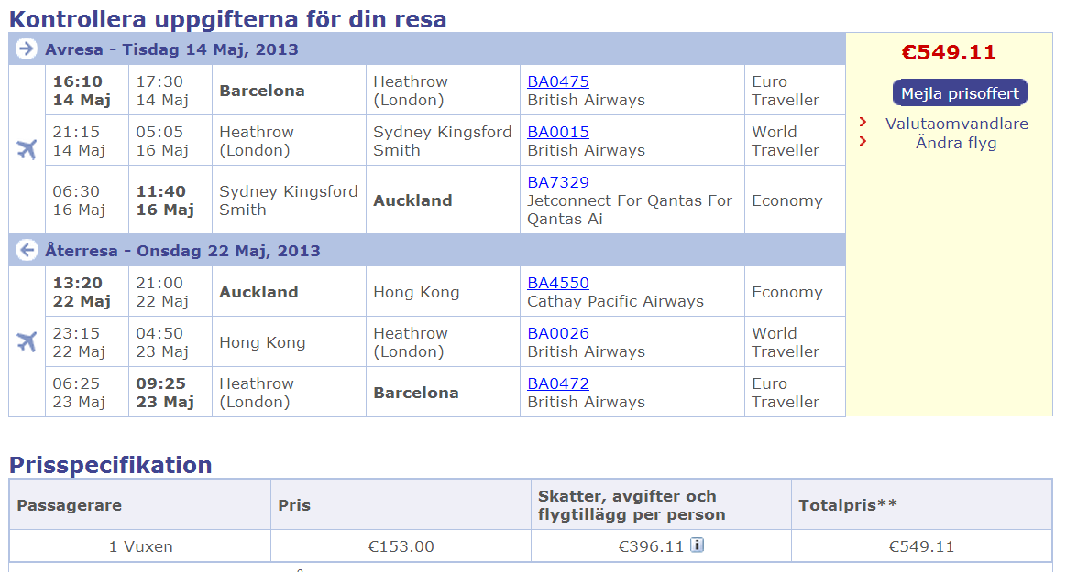Select Ändra flyg to change flights
1077x572 pixels.
pyautogui.click(x=955, y=143)
